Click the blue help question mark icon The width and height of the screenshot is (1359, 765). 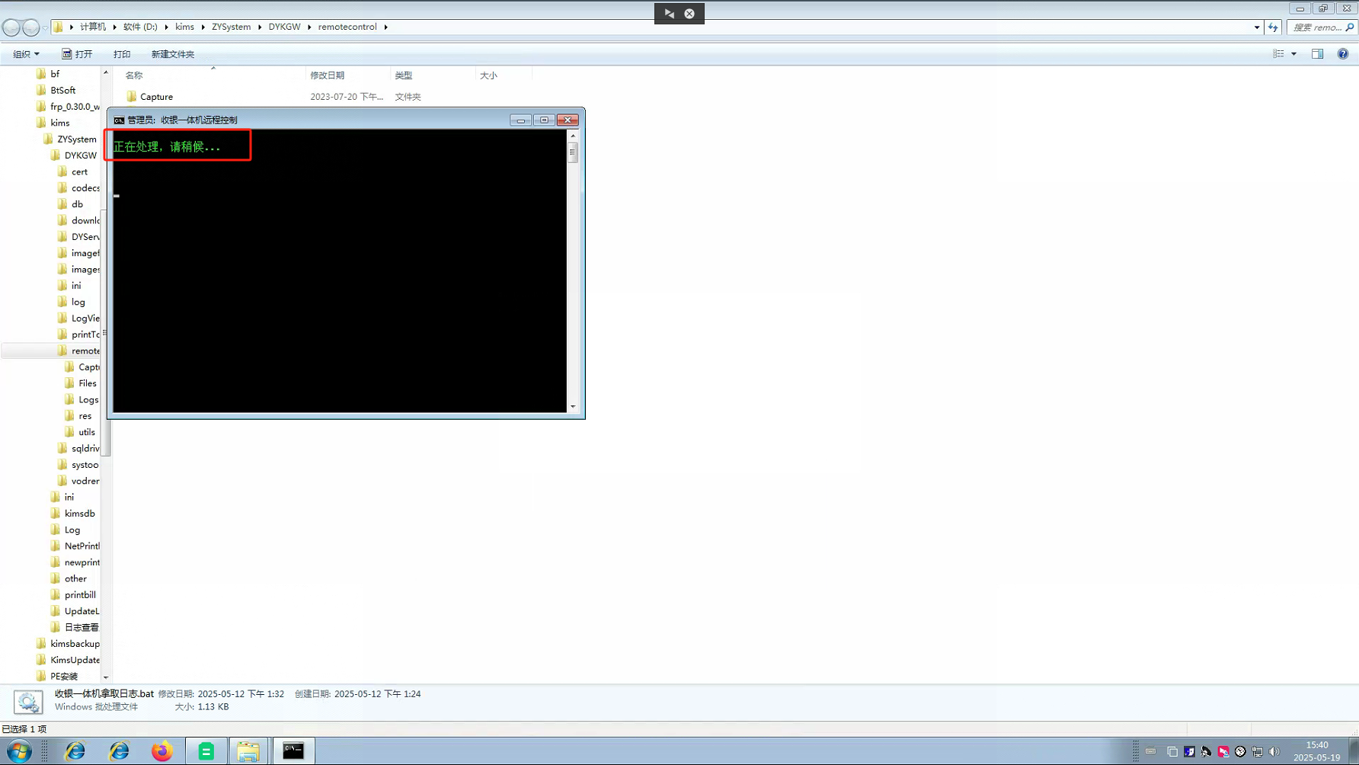tap(1343, 54)
